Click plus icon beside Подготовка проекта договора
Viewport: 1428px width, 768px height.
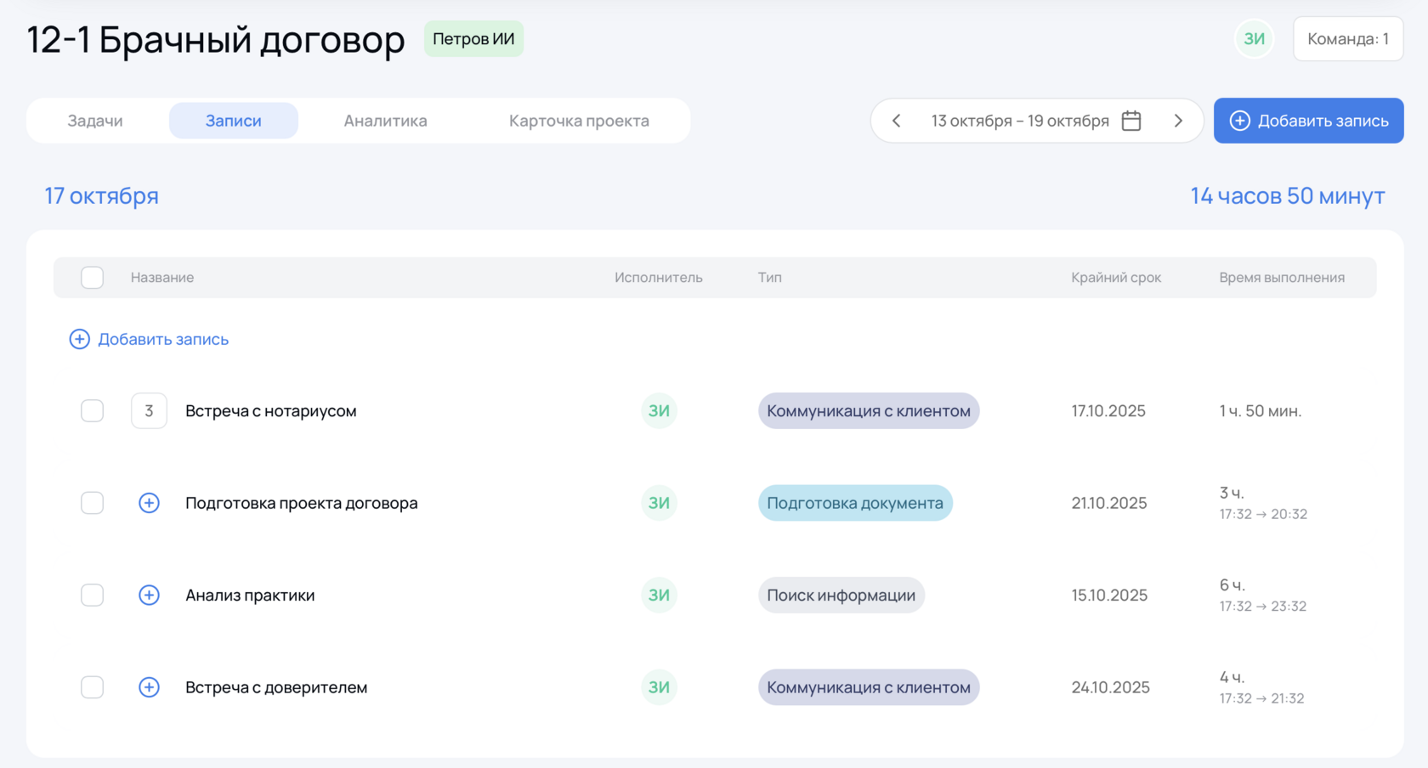click(x=149, y=503)
